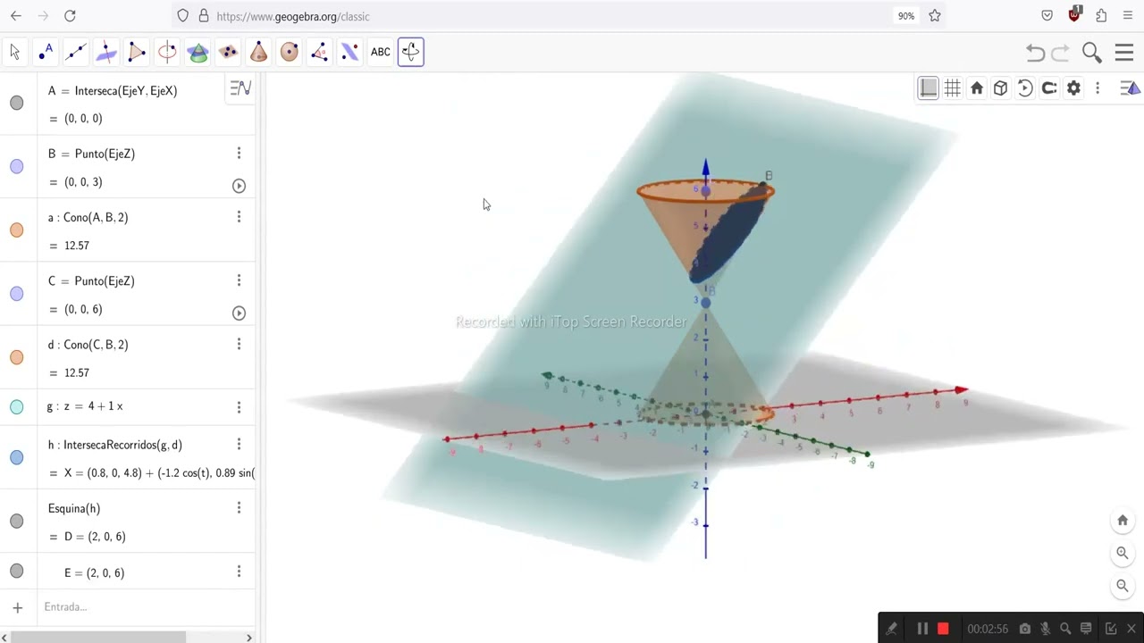Screen dimensions: 1144x643
Task: Open the GeoGebra hamburger main menu
Action: (1124, 54)
